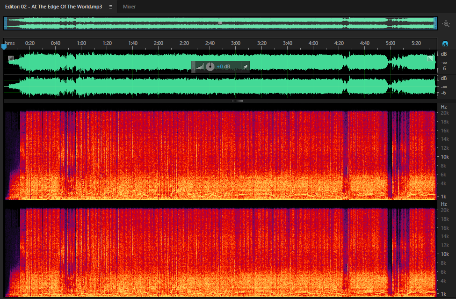456x299 pixels.
Task: Click the 1:00 mark on the timeline
Action: click(81, 43)
